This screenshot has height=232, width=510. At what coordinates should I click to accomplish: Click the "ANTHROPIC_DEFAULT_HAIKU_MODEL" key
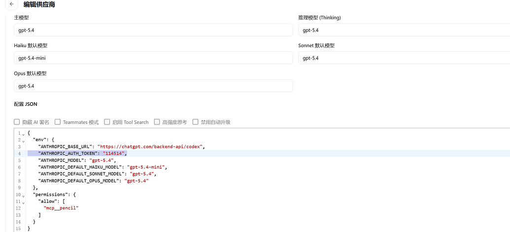80,167
